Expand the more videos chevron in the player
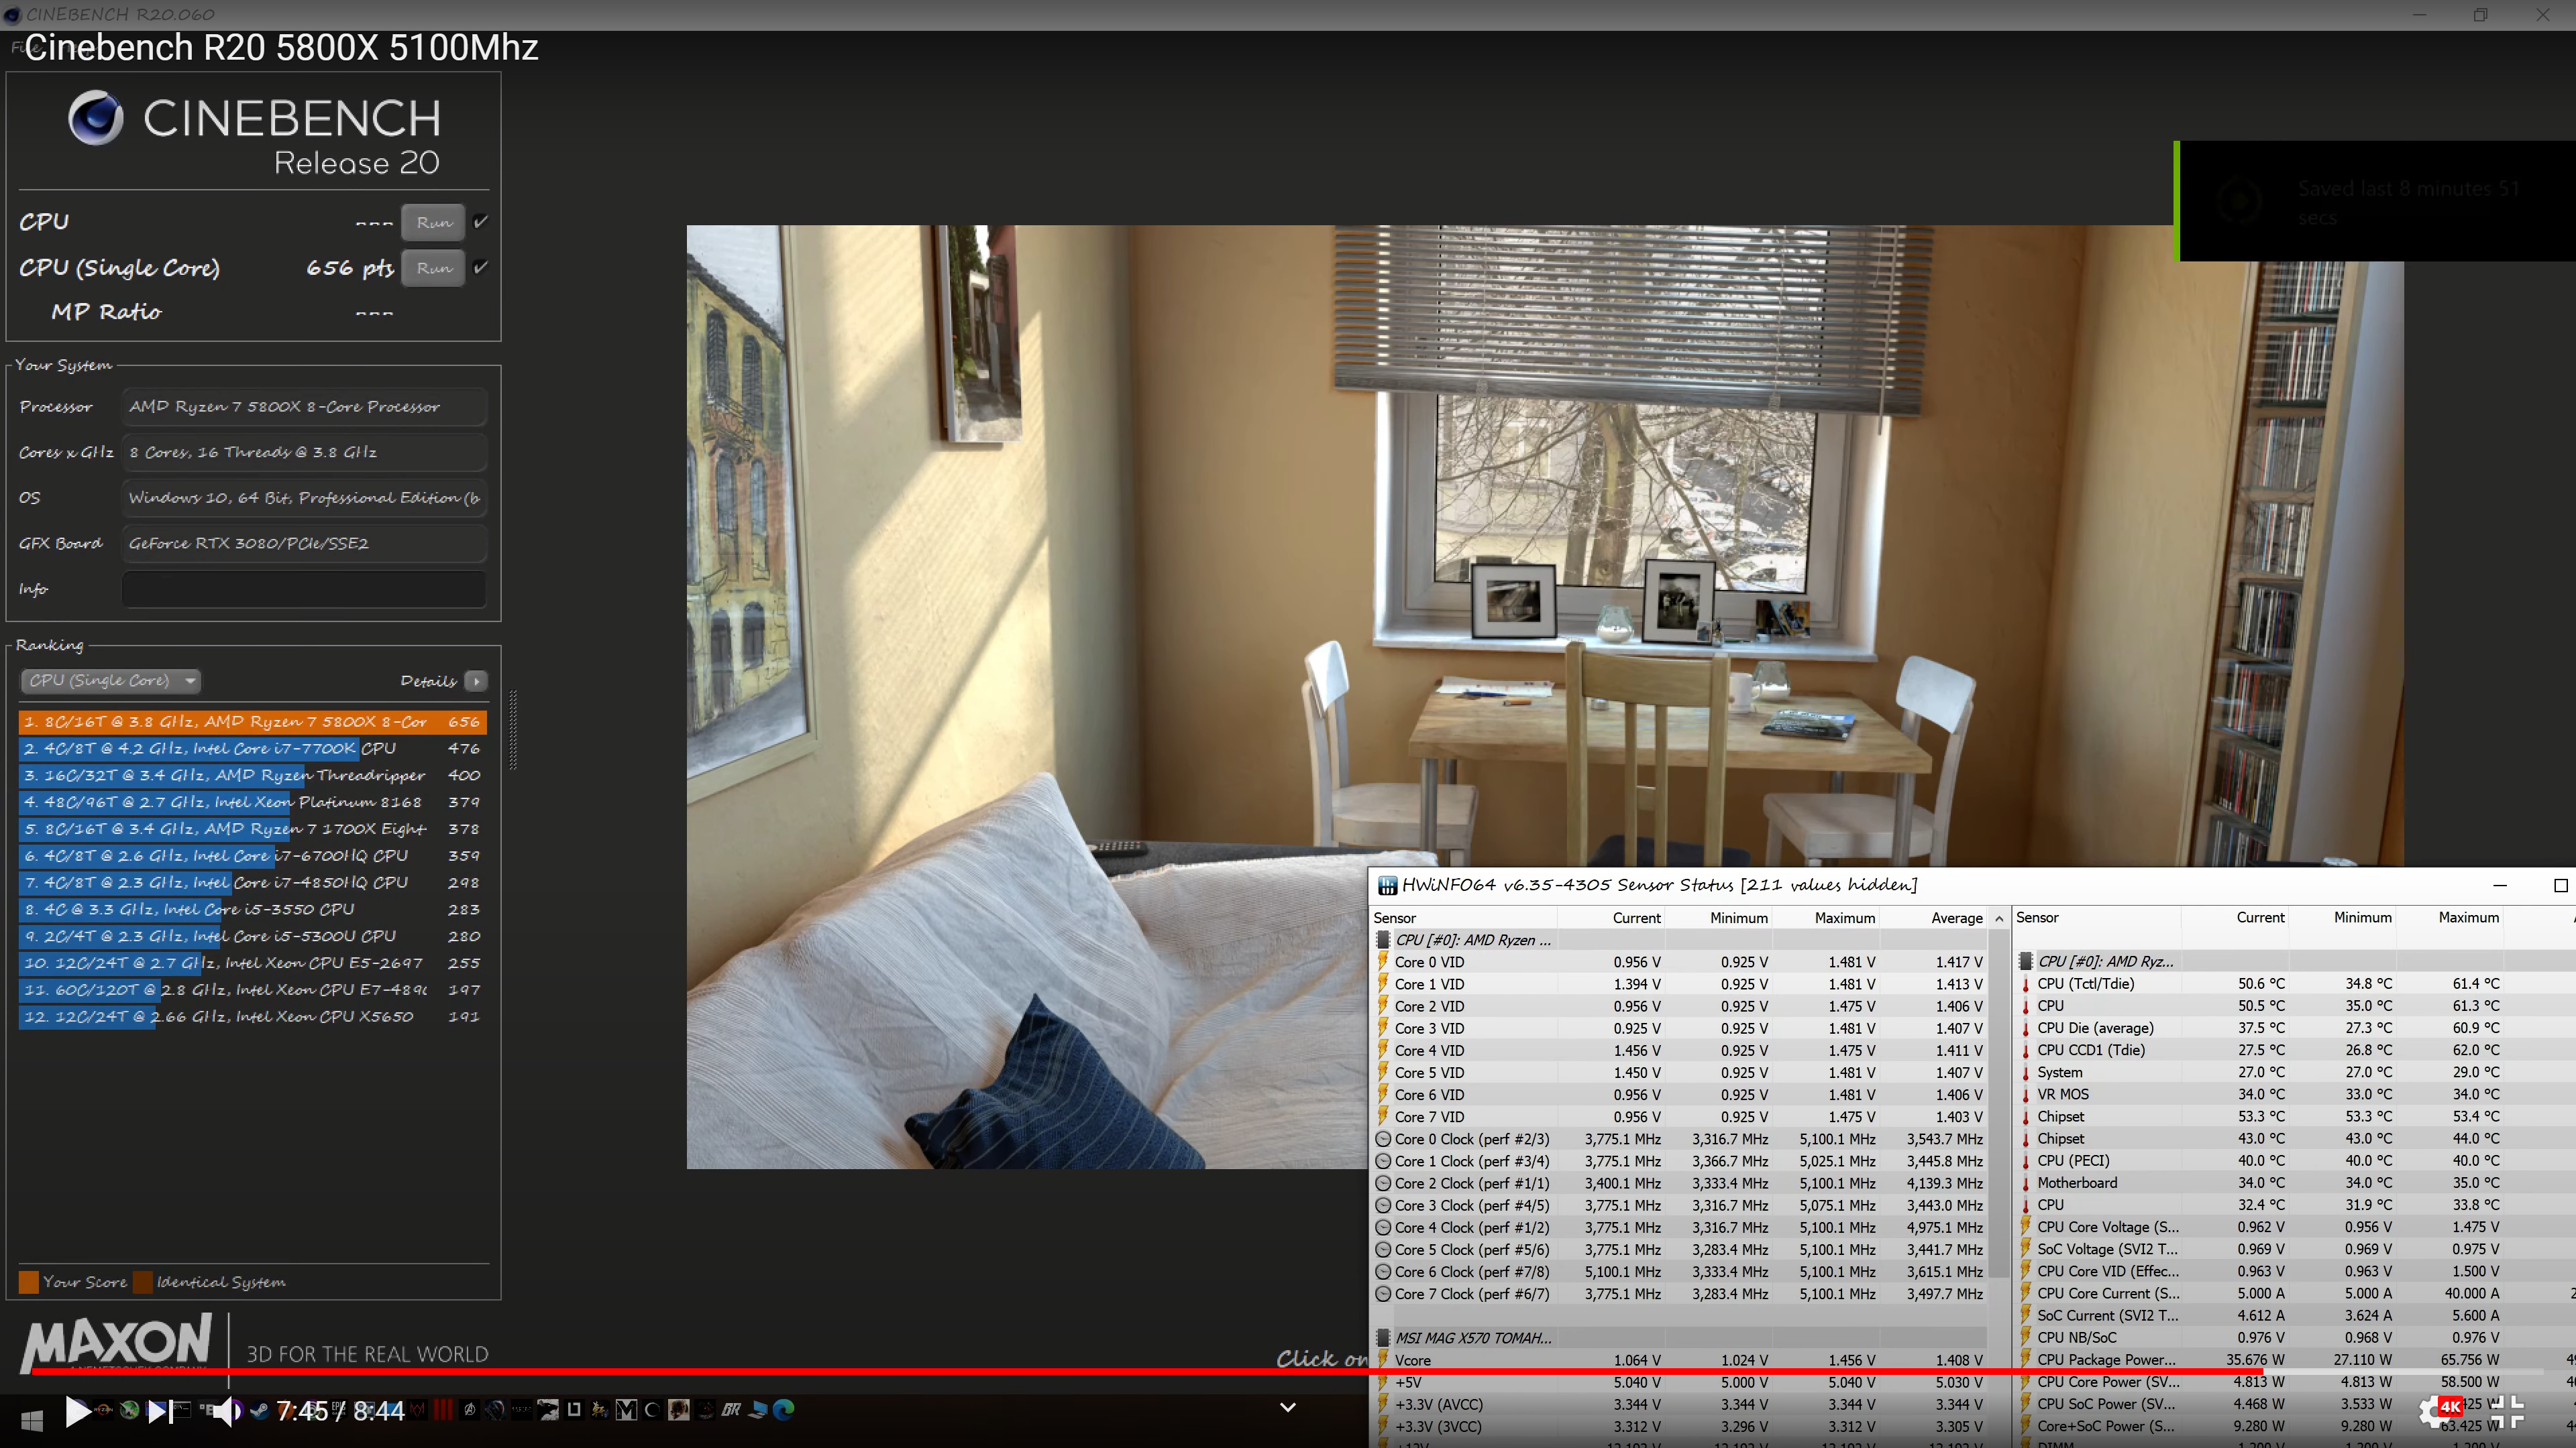The height and width of the screenshot is (1448, 2576). click(x=1288, y=1407)
